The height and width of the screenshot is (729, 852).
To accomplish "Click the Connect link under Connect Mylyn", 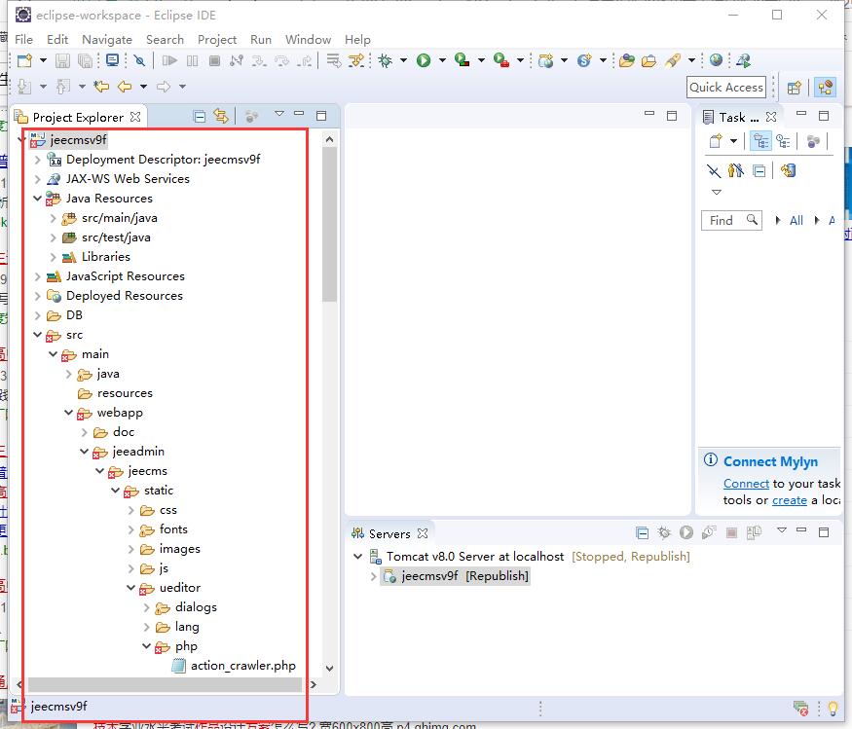I will 746,484.
